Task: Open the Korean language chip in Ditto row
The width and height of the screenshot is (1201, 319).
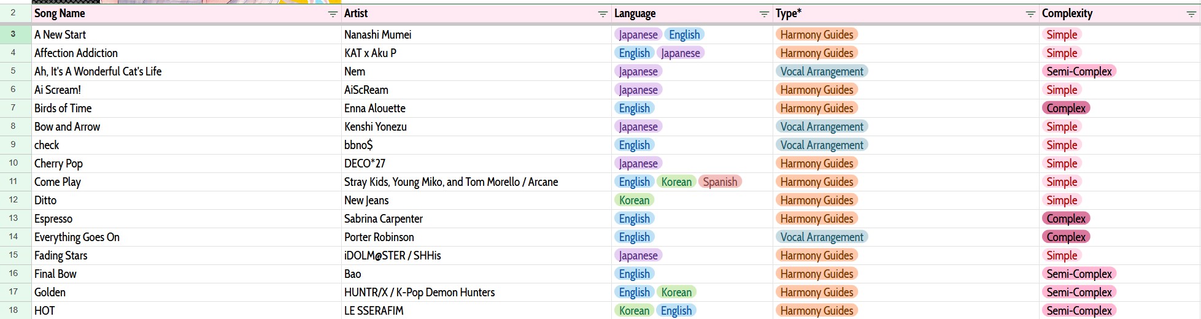Action: 634,201
